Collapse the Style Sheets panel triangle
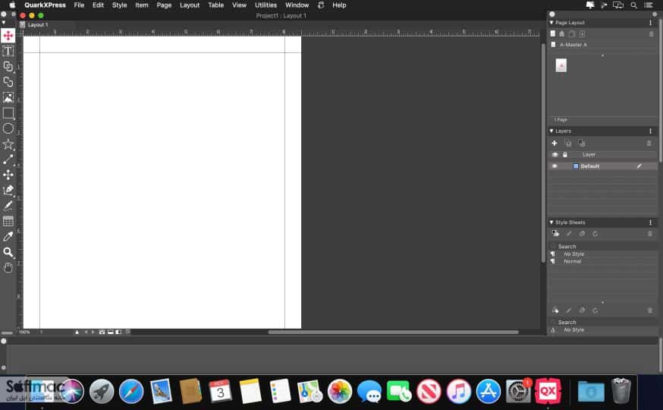 click(x=551, y=222)
